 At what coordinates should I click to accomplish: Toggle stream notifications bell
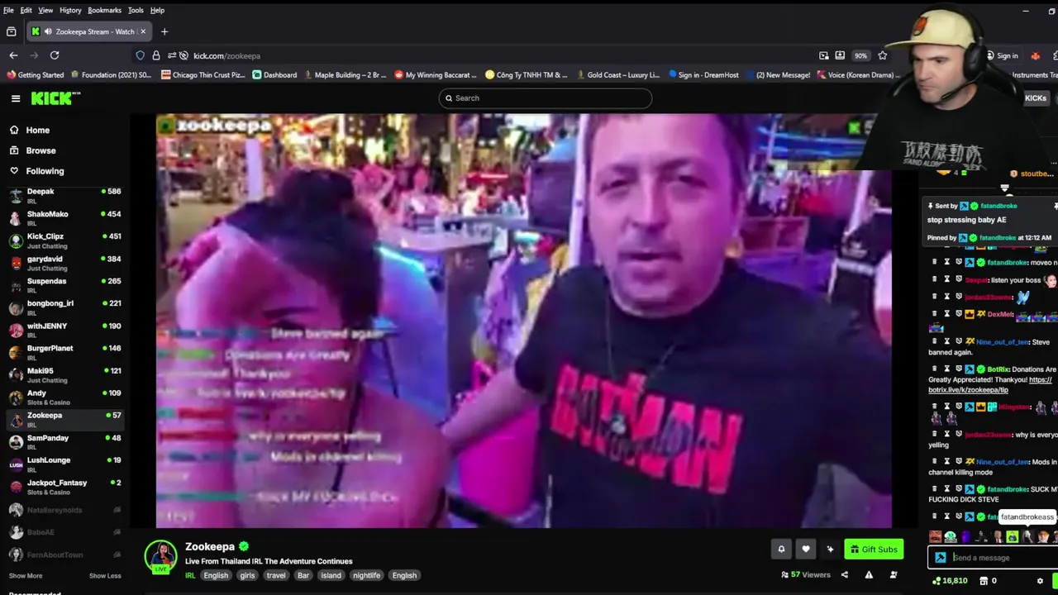781,549
